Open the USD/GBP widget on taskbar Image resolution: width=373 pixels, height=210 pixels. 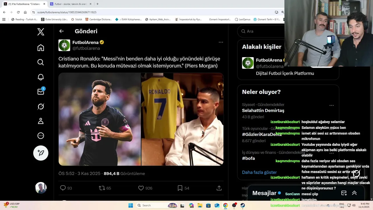click(12, 205)
